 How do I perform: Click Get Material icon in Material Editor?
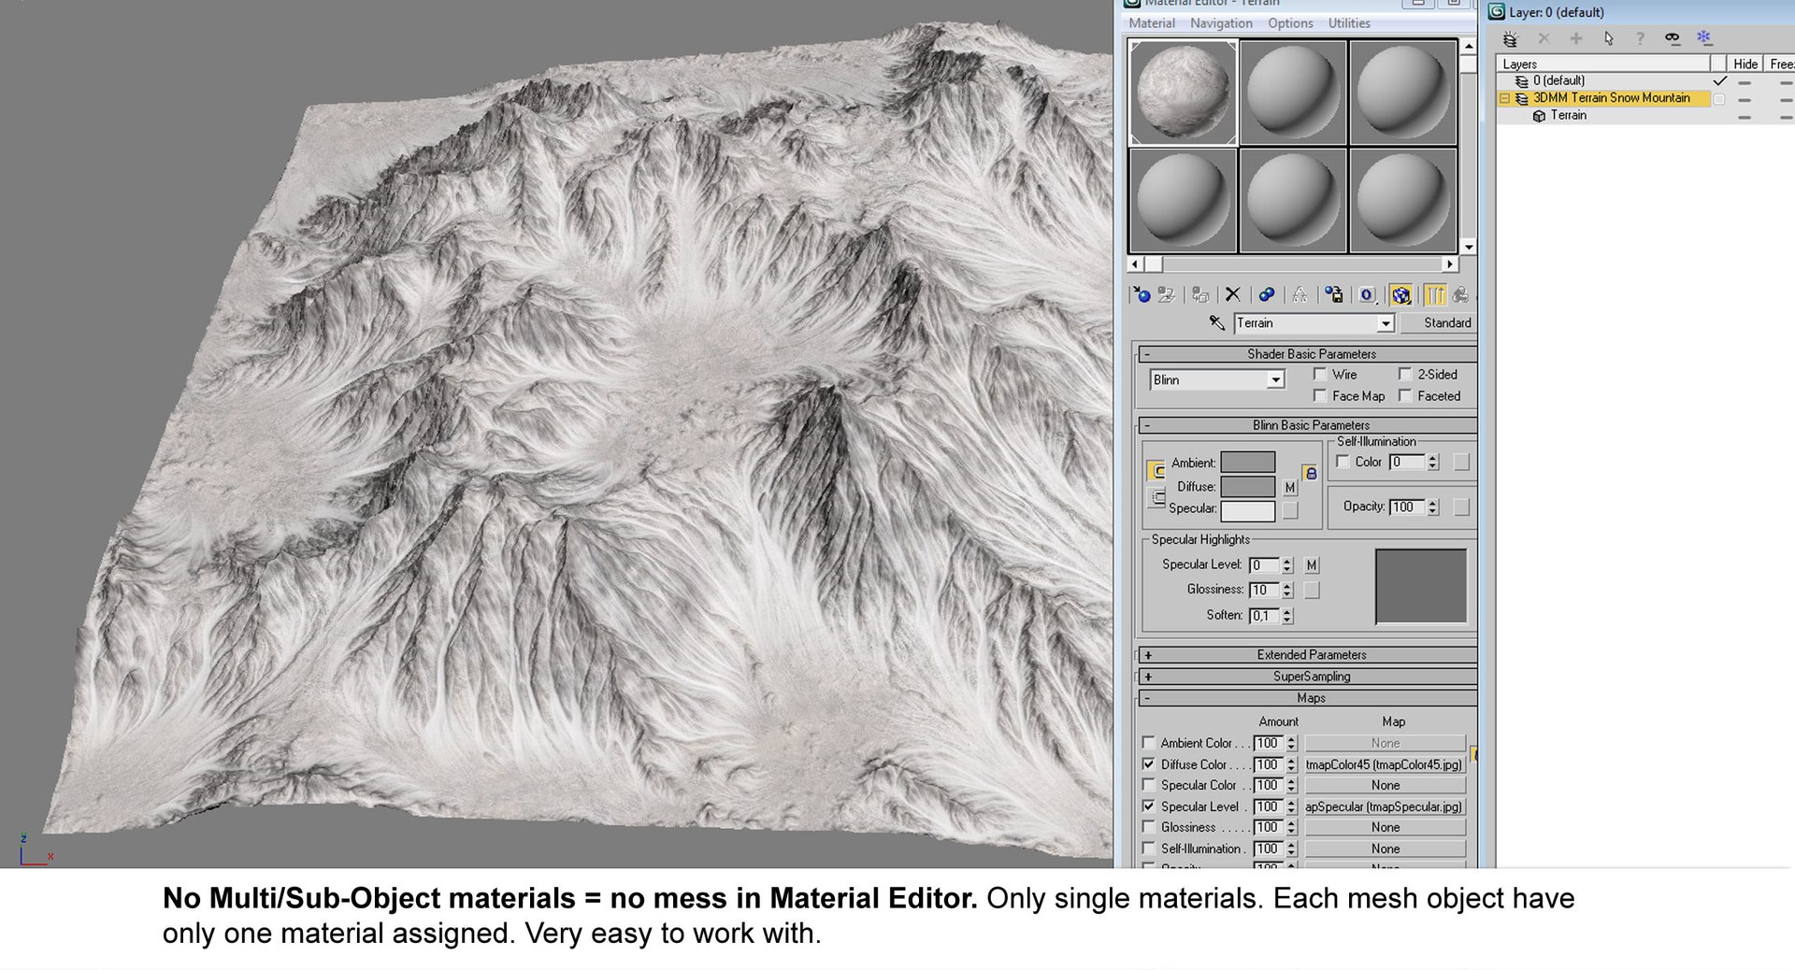[1142, 295]
